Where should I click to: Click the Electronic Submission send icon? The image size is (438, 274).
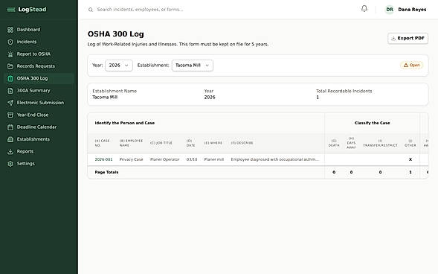pyautogui.click(x=10, y=103)
